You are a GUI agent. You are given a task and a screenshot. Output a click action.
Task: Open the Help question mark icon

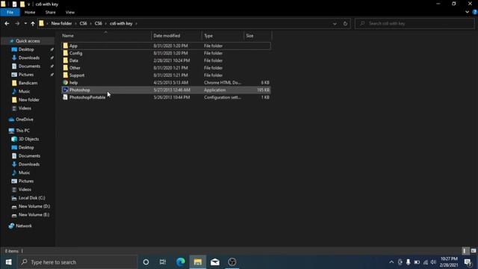tap(475, 12)
